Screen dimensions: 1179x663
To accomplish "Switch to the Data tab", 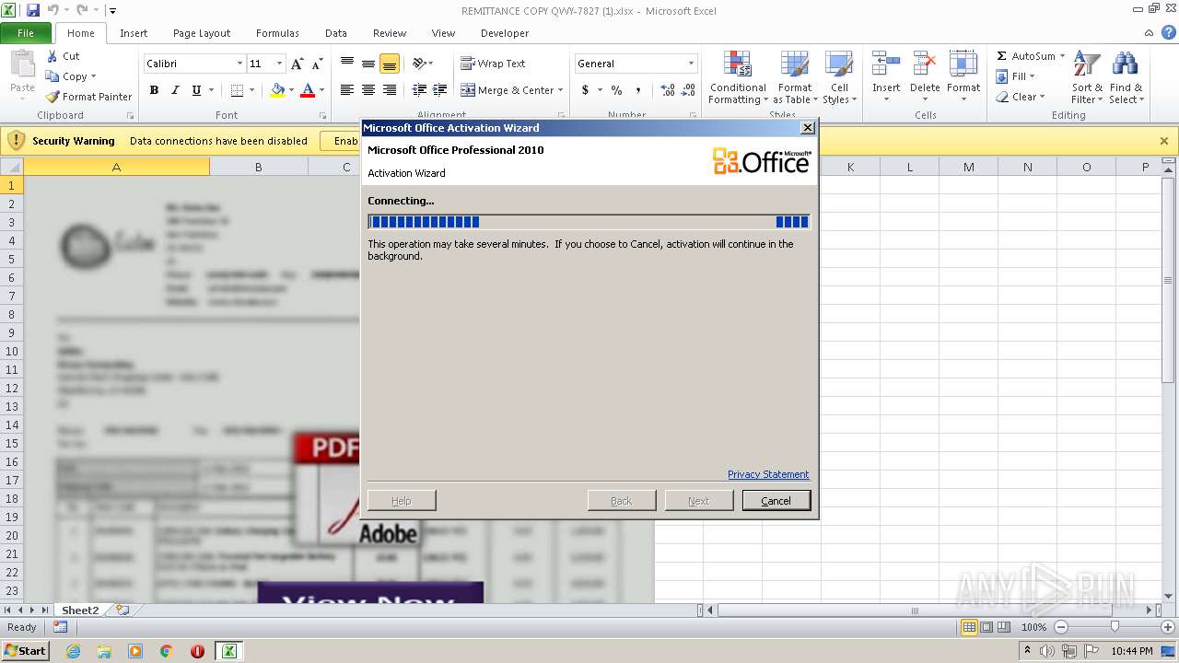I will pos(336,33).
